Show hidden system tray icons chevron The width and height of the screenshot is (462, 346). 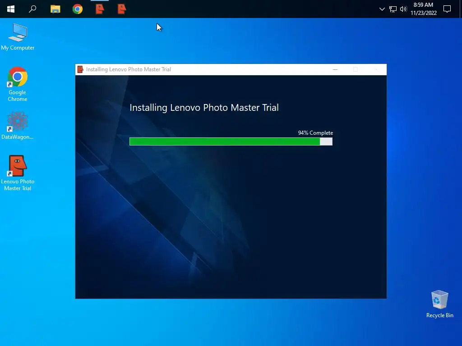click(x=382, y=9)
